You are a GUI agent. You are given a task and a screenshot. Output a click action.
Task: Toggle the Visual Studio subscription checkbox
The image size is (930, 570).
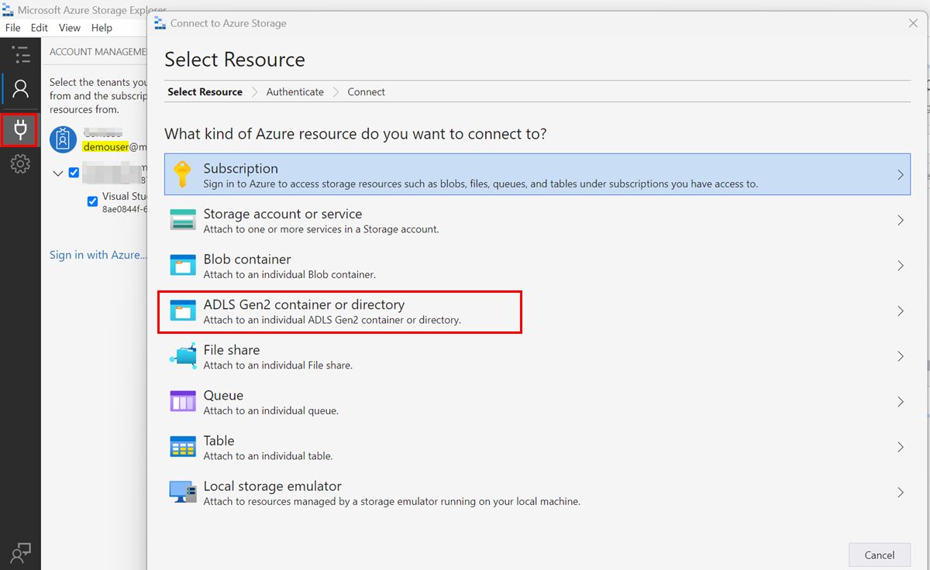(93, 202)
